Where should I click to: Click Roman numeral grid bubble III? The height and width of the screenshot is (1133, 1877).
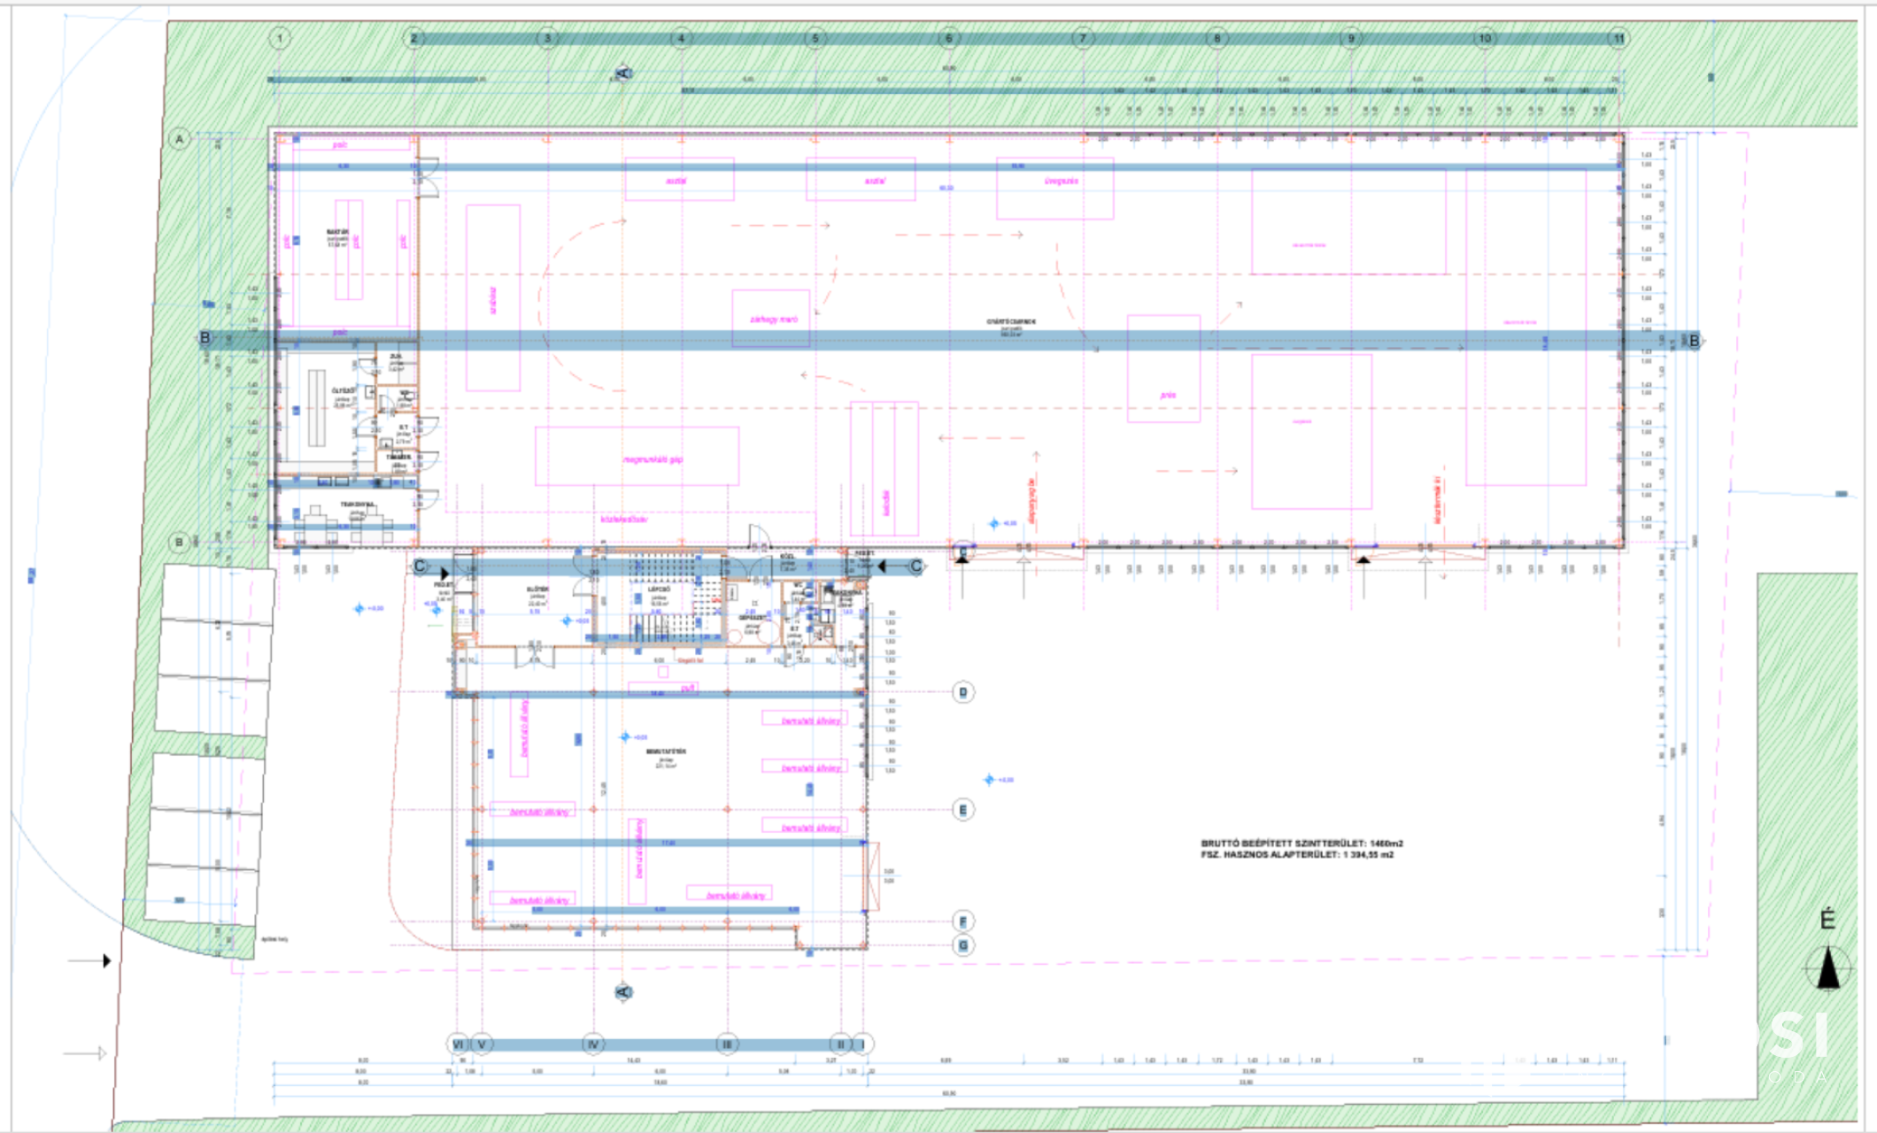[727, 1044]
